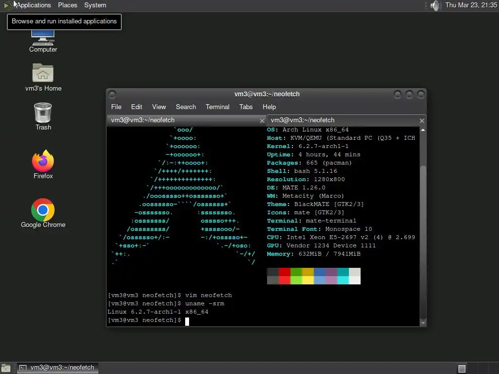Click the 'Host: KVM/QEMU' line

341,138
